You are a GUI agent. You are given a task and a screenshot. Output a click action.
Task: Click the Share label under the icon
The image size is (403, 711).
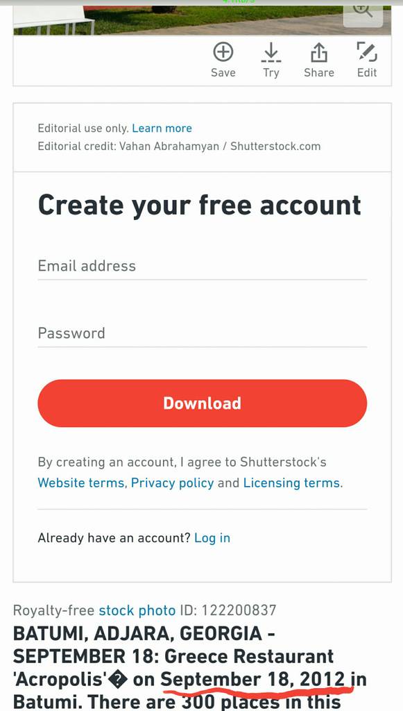[x=319, y=72]
